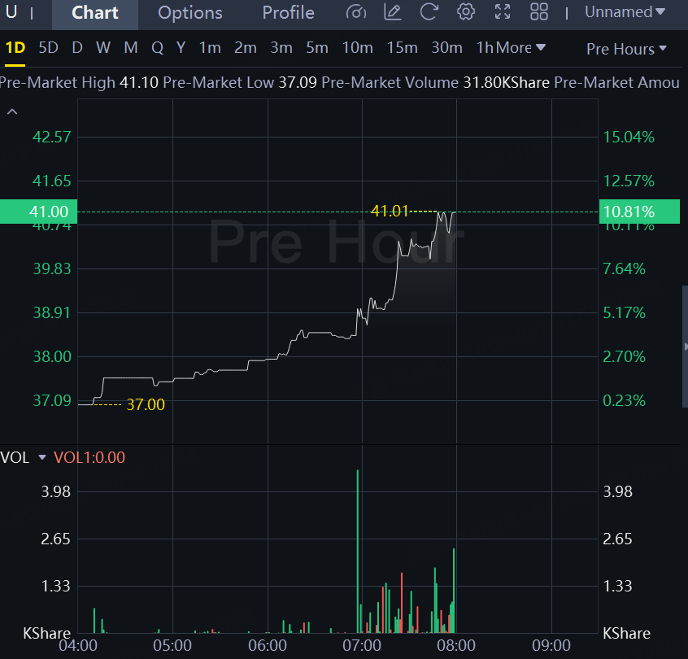Open the Unnamed layout dropdown
Screen dimensions: 688x659
(x=625, y=12)
